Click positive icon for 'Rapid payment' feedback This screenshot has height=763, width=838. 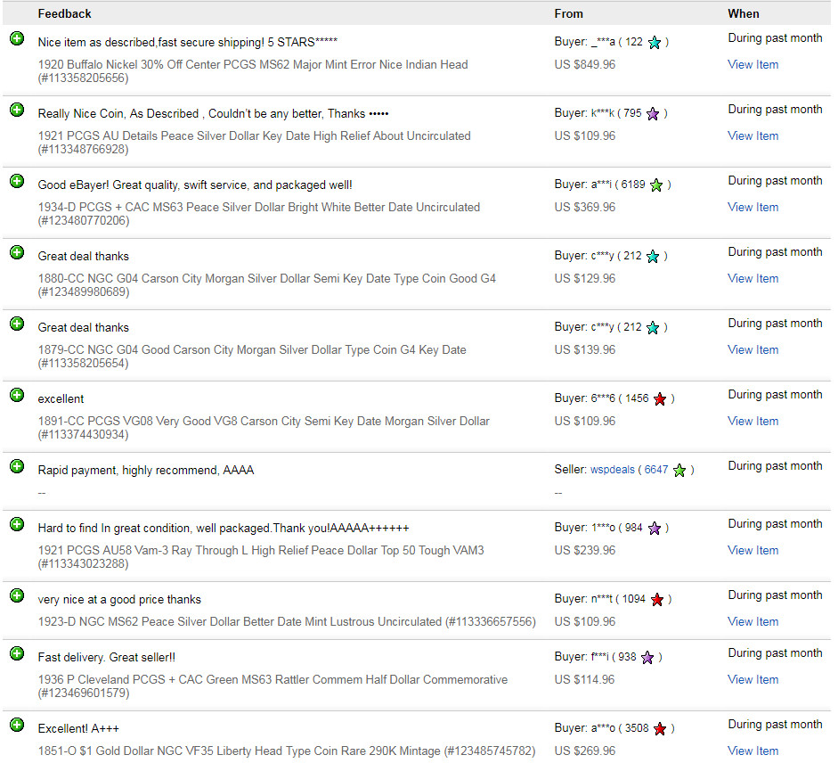coord(17,466)
